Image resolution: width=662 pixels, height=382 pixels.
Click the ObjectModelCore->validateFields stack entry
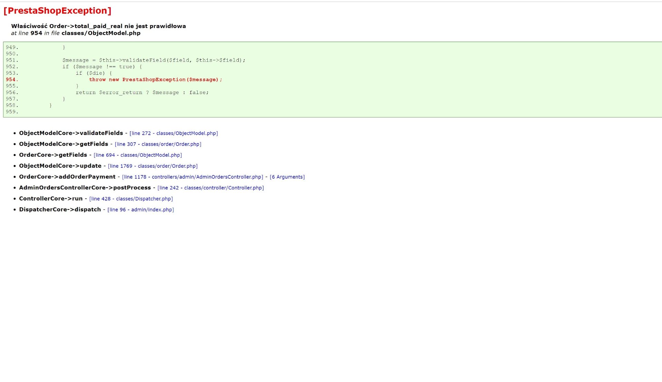(71, 133)
